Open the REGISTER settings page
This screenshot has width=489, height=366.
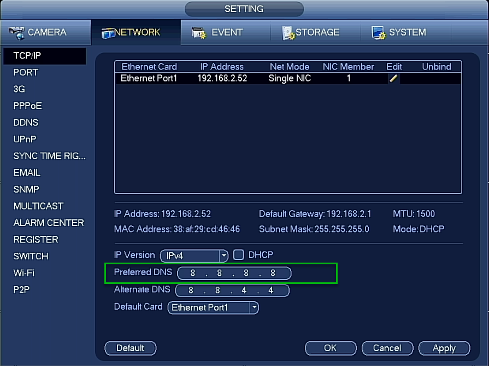(x=36, y=240)
